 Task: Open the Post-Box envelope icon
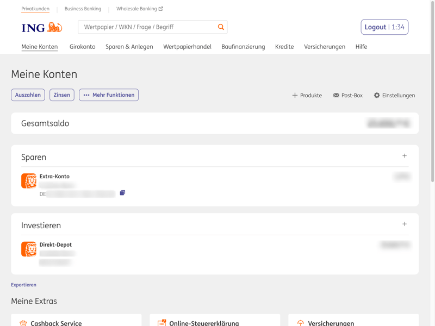coord(336,95)
